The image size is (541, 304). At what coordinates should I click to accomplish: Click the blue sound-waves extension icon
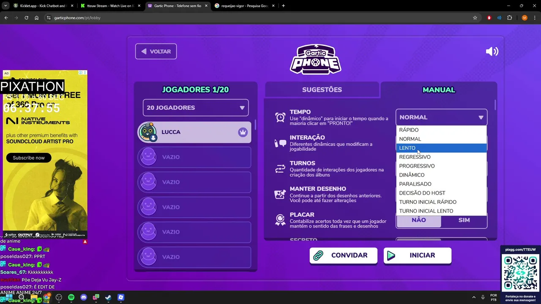click(x=499, y=18)
